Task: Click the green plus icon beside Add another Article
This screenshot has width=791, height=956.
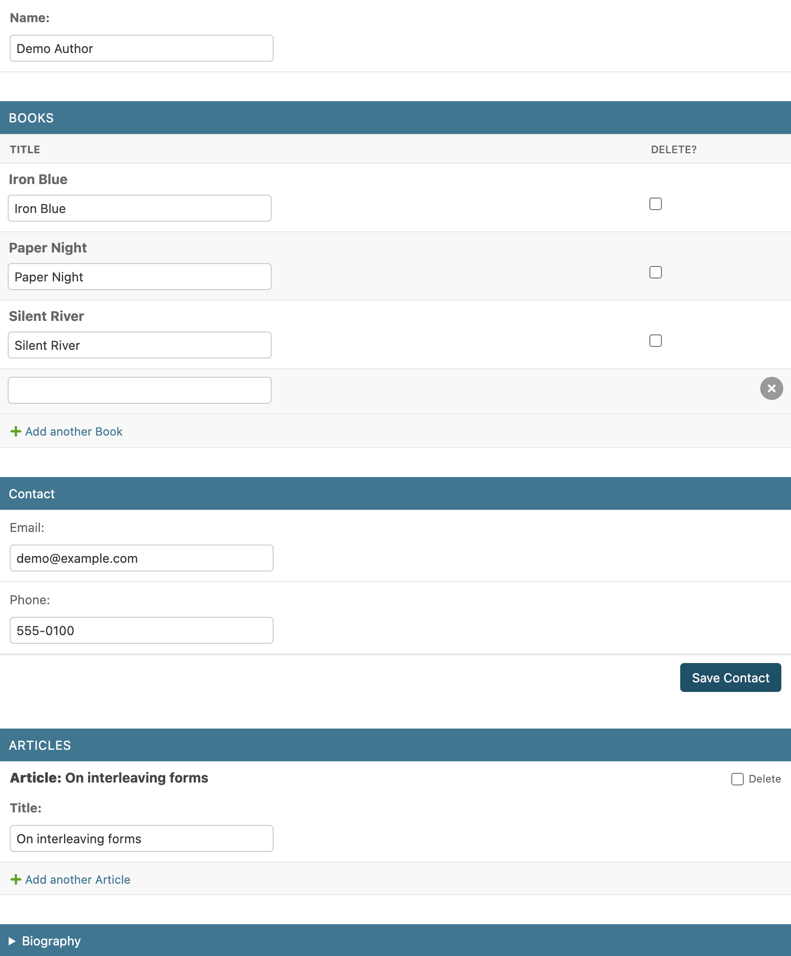Action: click(16, 879)
